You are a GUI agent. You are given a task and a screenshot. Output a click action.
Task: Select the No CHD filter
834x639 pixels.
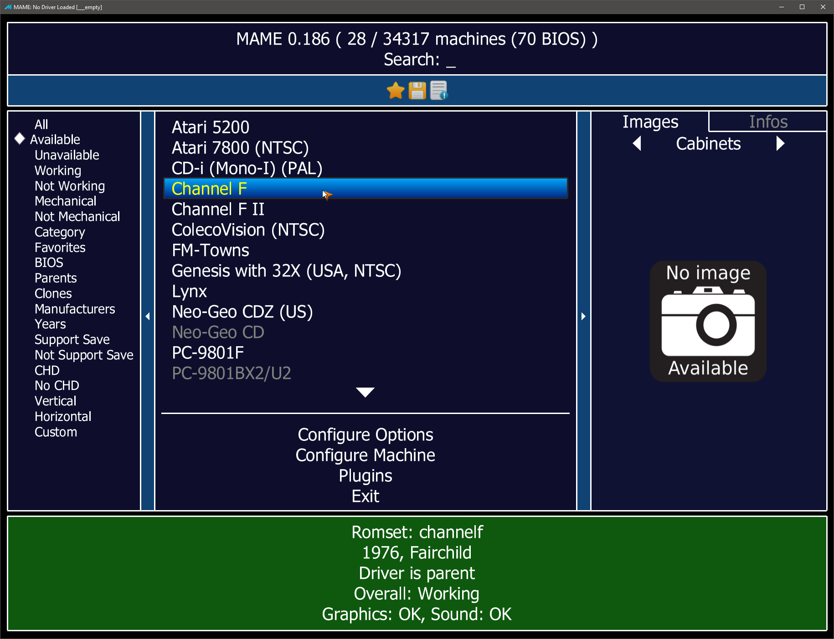point(57,385)
